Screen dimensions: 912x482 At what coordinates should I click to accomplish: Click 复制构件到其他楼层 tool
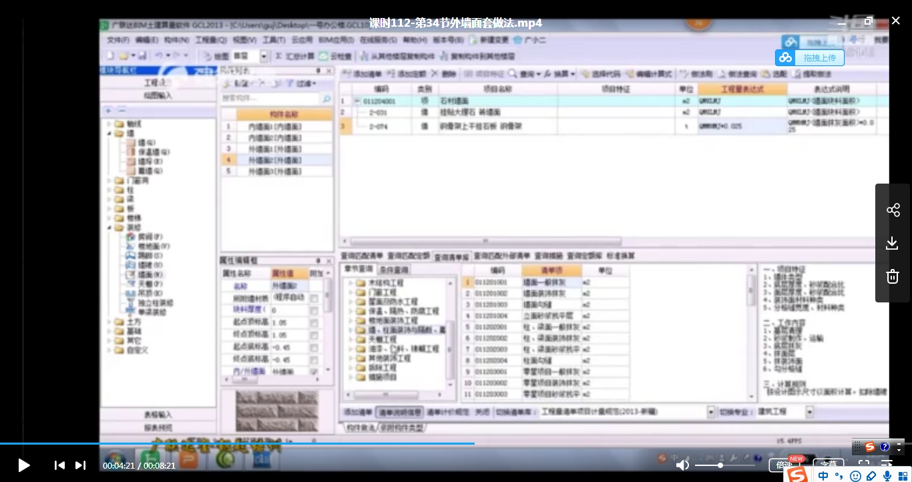tap(478, 57)
